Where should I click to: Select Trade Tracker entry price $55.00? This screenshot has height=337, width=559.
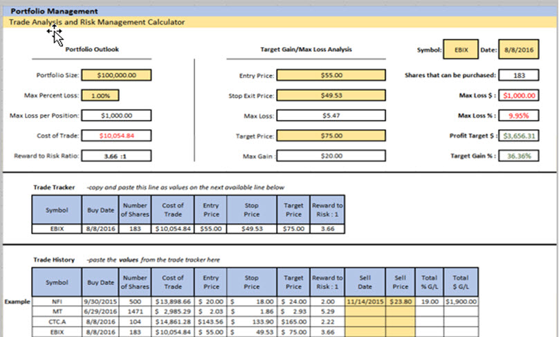click(x=211, y=228)
